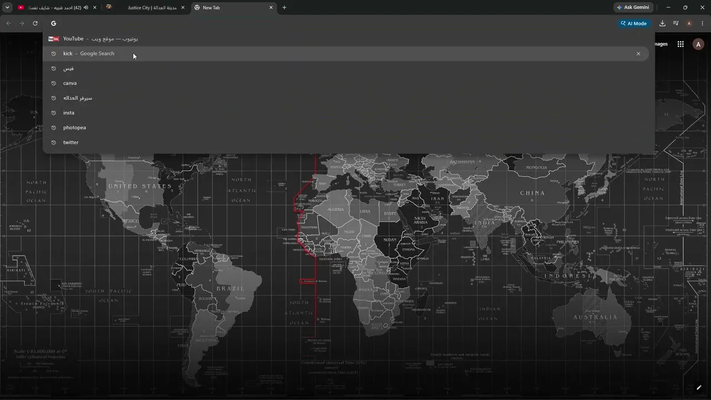Viewport: 711px width, 400px height.
Task: Click the Ask Gemini button
Action: tap(633, 8)
